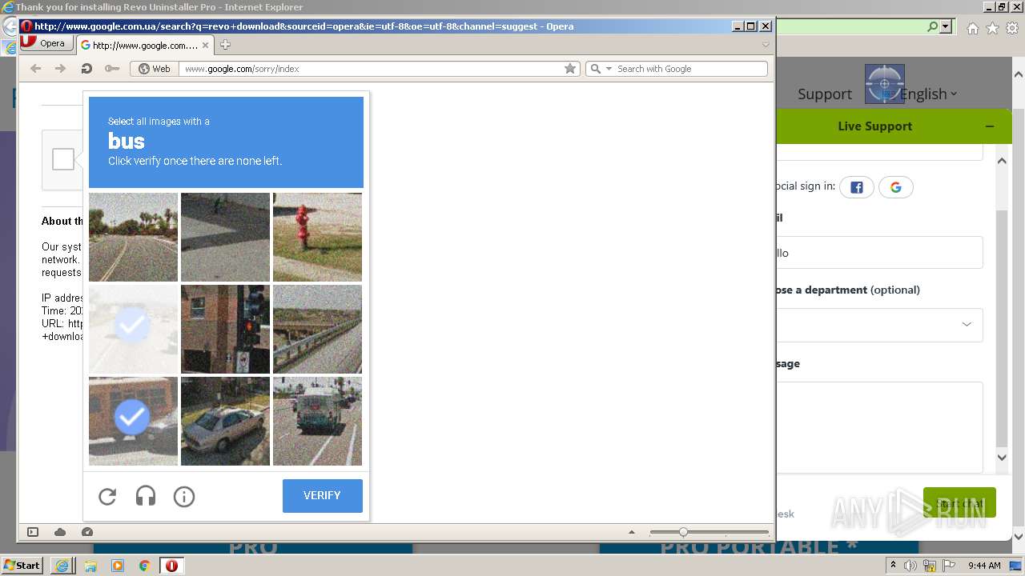Open the choose a department dropdown
The image size is (1025, 576).
pos(878,325)
